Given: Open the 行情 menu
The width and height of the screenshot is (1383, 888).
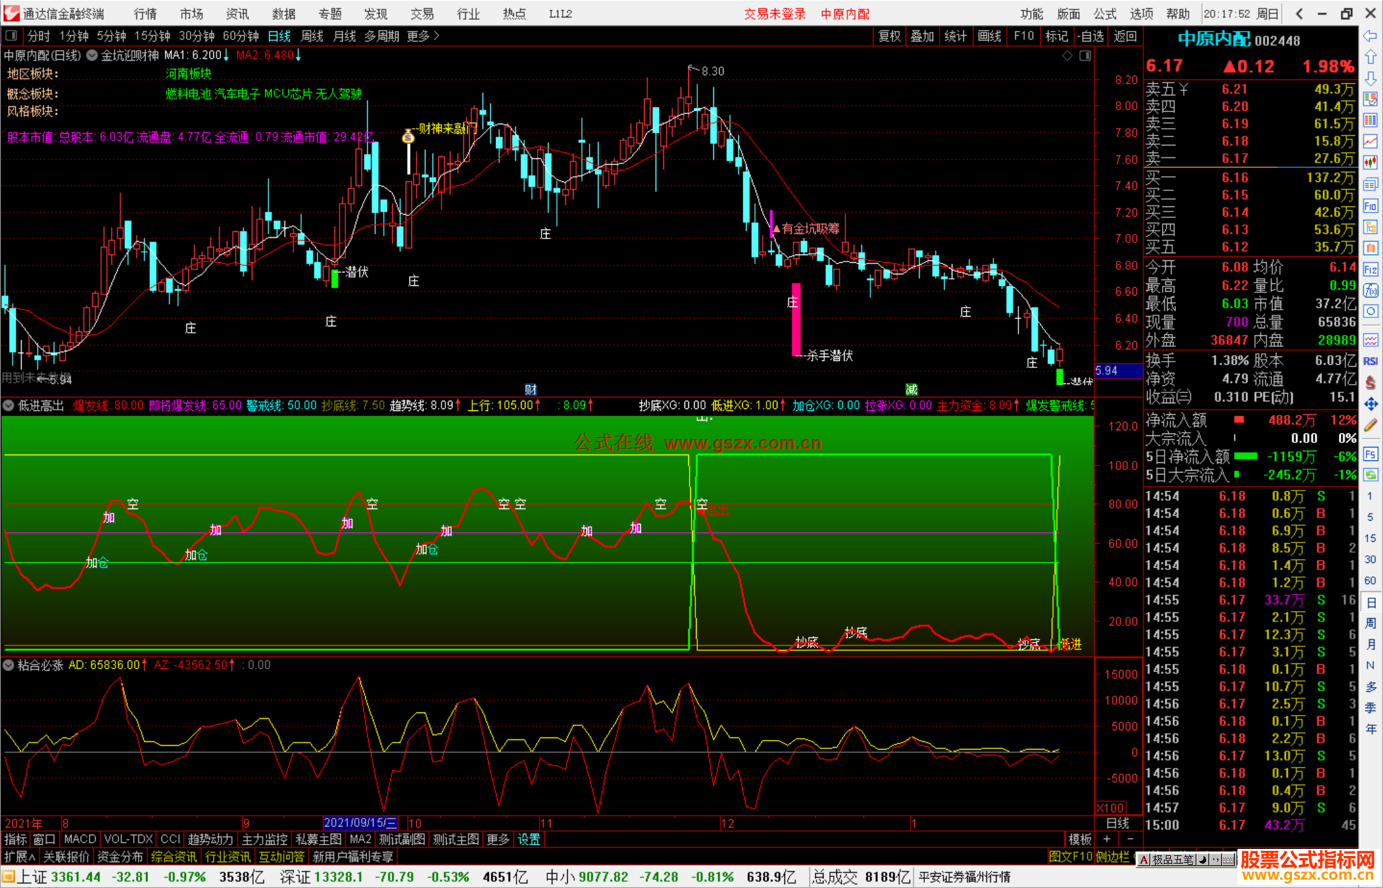Looking at the screenshot, I should click(x=145, y=13).
